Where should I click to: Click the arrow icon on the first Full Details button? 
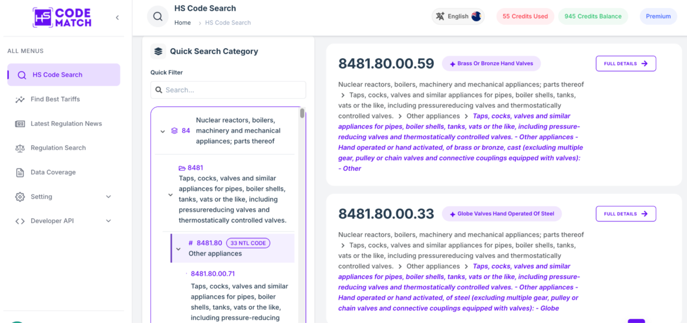click(645, 63)
